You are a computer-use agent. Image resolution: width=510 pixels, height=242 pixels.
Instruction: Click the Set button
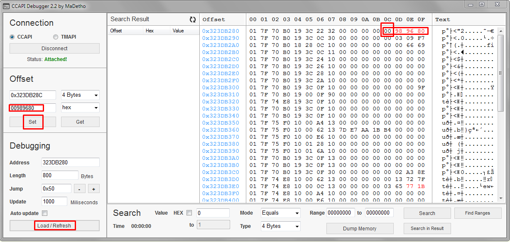click(x=32, y=122)
